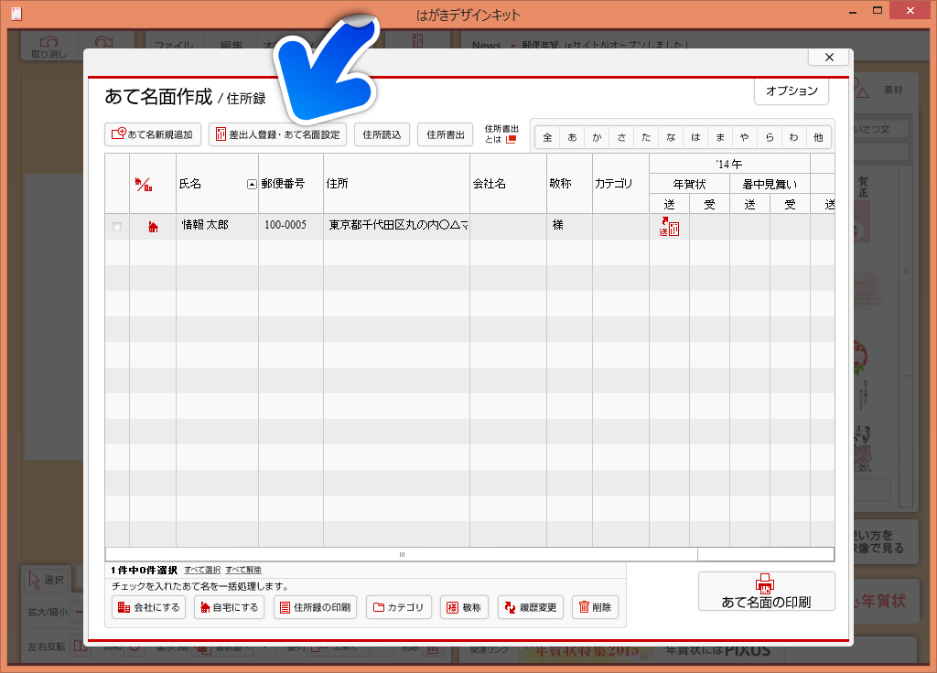Image resolution: width=937 pixels, height=673 pixels.
Task: Open 差出人登録・あて名面設定 settings
Action: tap(277, 134)
